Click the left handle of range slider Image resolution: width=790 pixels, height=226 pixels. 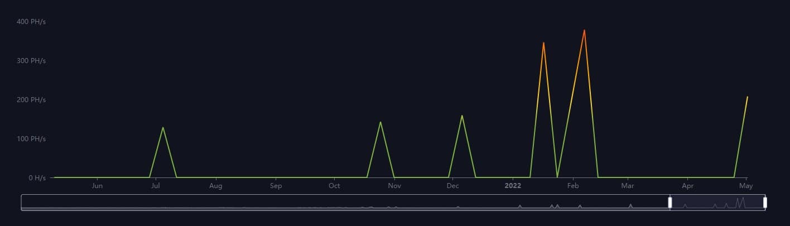point(670,202)
